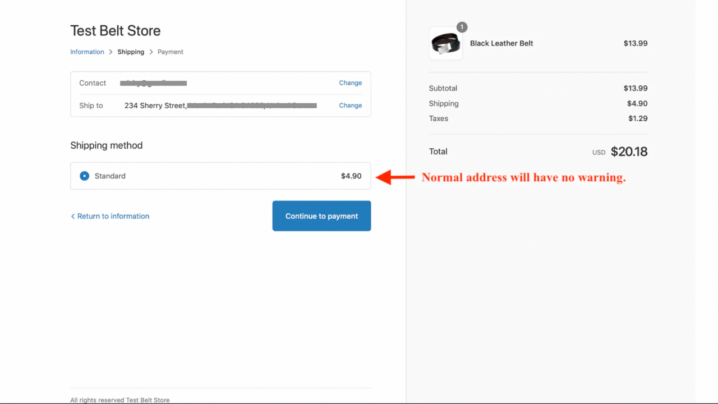Screen dimensions: 718x404
Task: Click the All rights reserved footer text
Action: 120,400
